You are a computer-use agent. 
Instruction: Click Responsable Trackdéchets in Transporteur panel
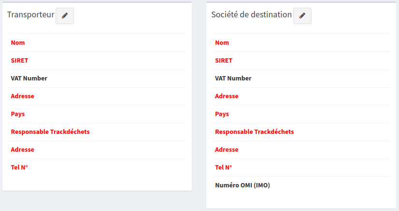50,132
